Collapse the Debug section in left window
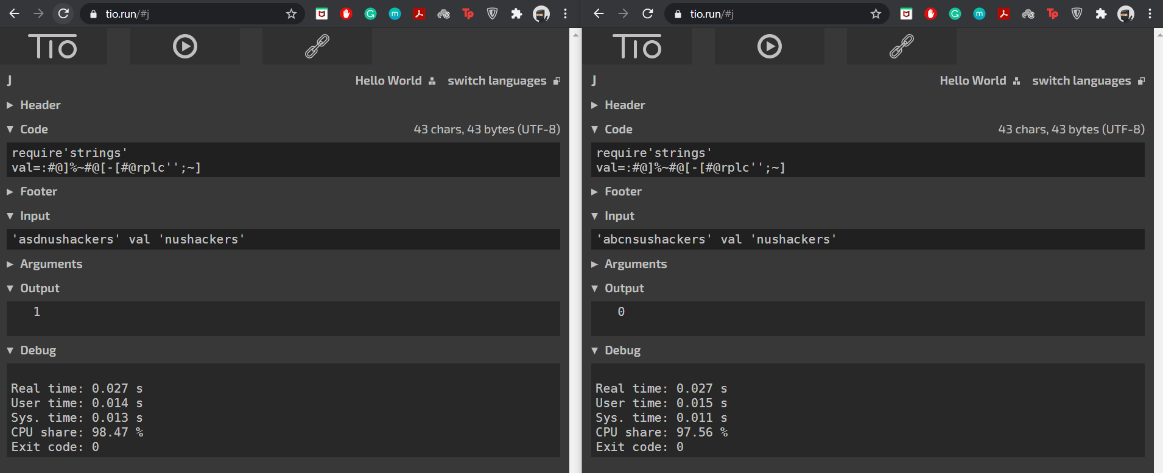The width and height of the screenshot is (1163, 473). pyautogui.click(x=31, y=350)
